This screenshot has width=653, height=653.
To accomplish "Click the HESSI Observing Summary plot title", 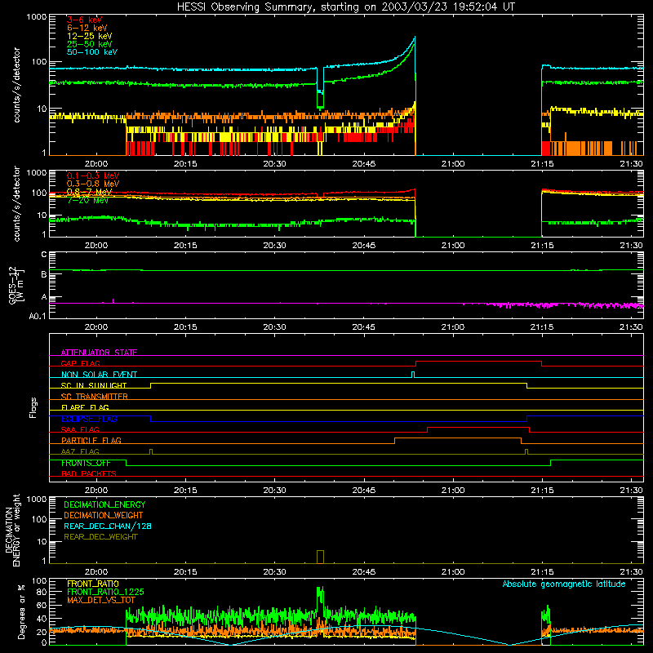I will (346, 7).
